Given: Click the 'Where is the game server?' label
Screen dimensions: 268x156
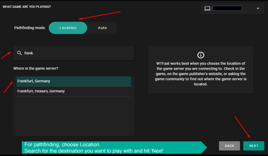Looking at the screenshot, I should (x=36, y=68).
